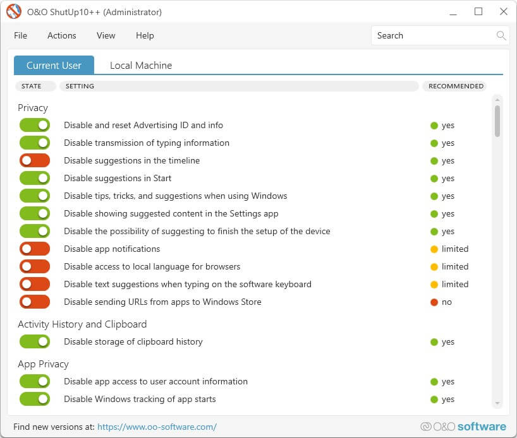
Task: Toggle Disable suggestions in Start switch
Action: [x=35, y=178]
